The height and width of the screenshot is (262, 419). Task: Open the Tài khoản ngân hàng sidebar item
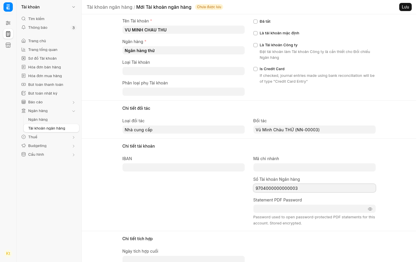51,128
